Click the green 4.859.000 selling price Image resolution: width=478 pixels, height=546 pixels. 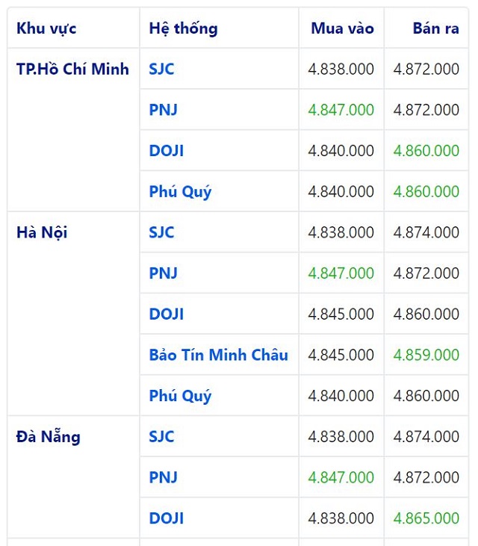(426, 355)
